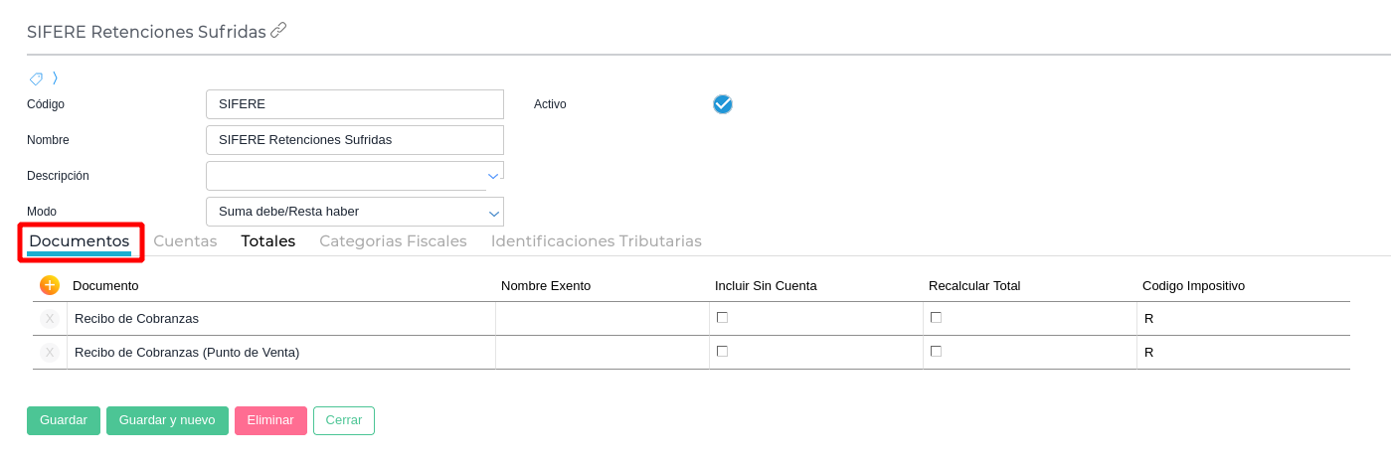Check Recalcular Total for Recibo de Cobranzas
Image resolution: width=1391 pixels, height=463 pixels.
(936, 318)
